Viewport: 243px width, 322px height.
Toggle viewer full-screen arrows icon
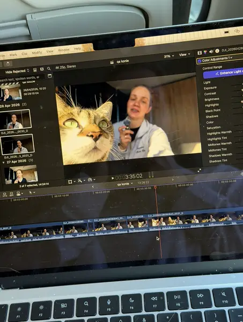pos(200,171)
